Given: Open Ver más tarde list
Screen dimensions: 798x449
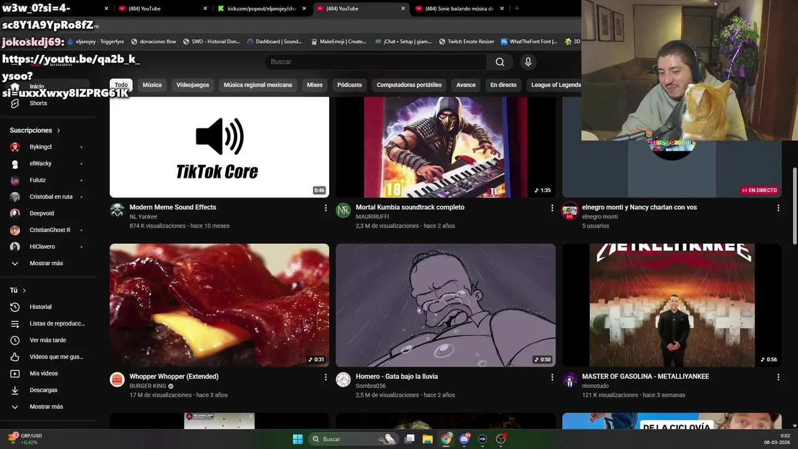Looking at the screenshot, I should [x=47, y=340].
